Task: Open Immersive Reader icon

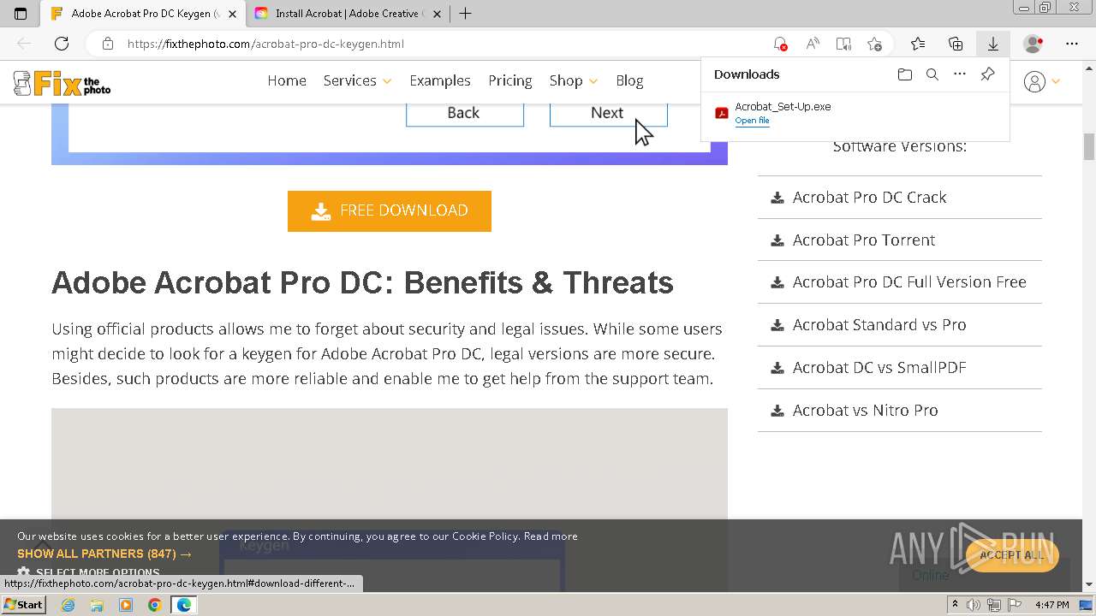Action: click(843, 44)
